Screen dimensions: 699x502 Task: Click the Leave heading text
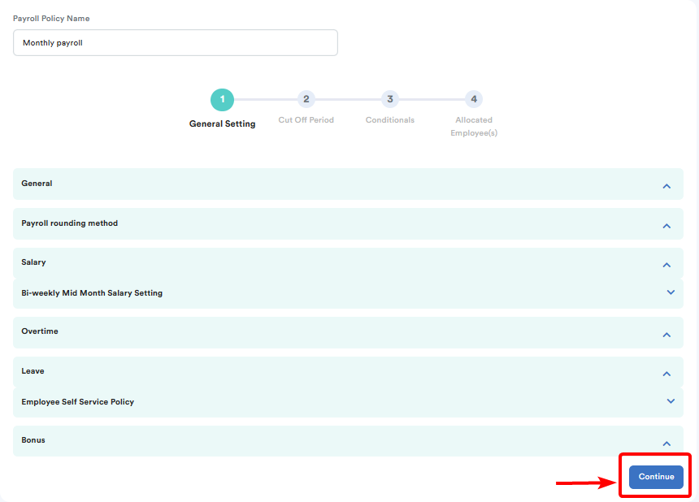click(33, 371)
